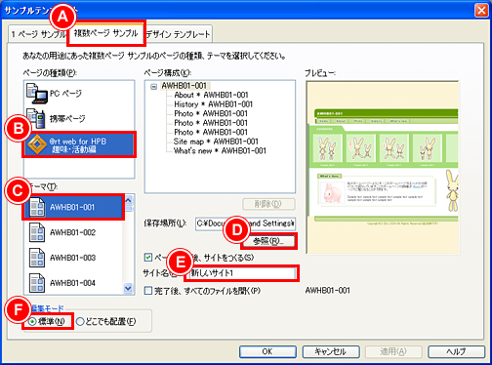
Task: Select the @rt web for HPB diamond icon
Action: click(x=37, y=144)
